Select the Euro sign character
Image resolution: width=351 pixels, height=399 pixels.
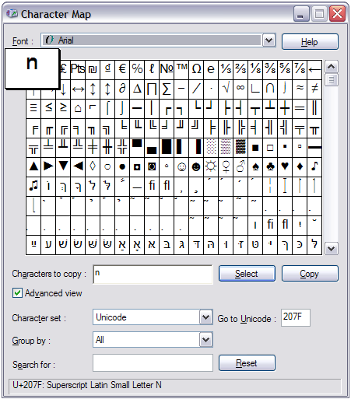[x=122, y=69]
